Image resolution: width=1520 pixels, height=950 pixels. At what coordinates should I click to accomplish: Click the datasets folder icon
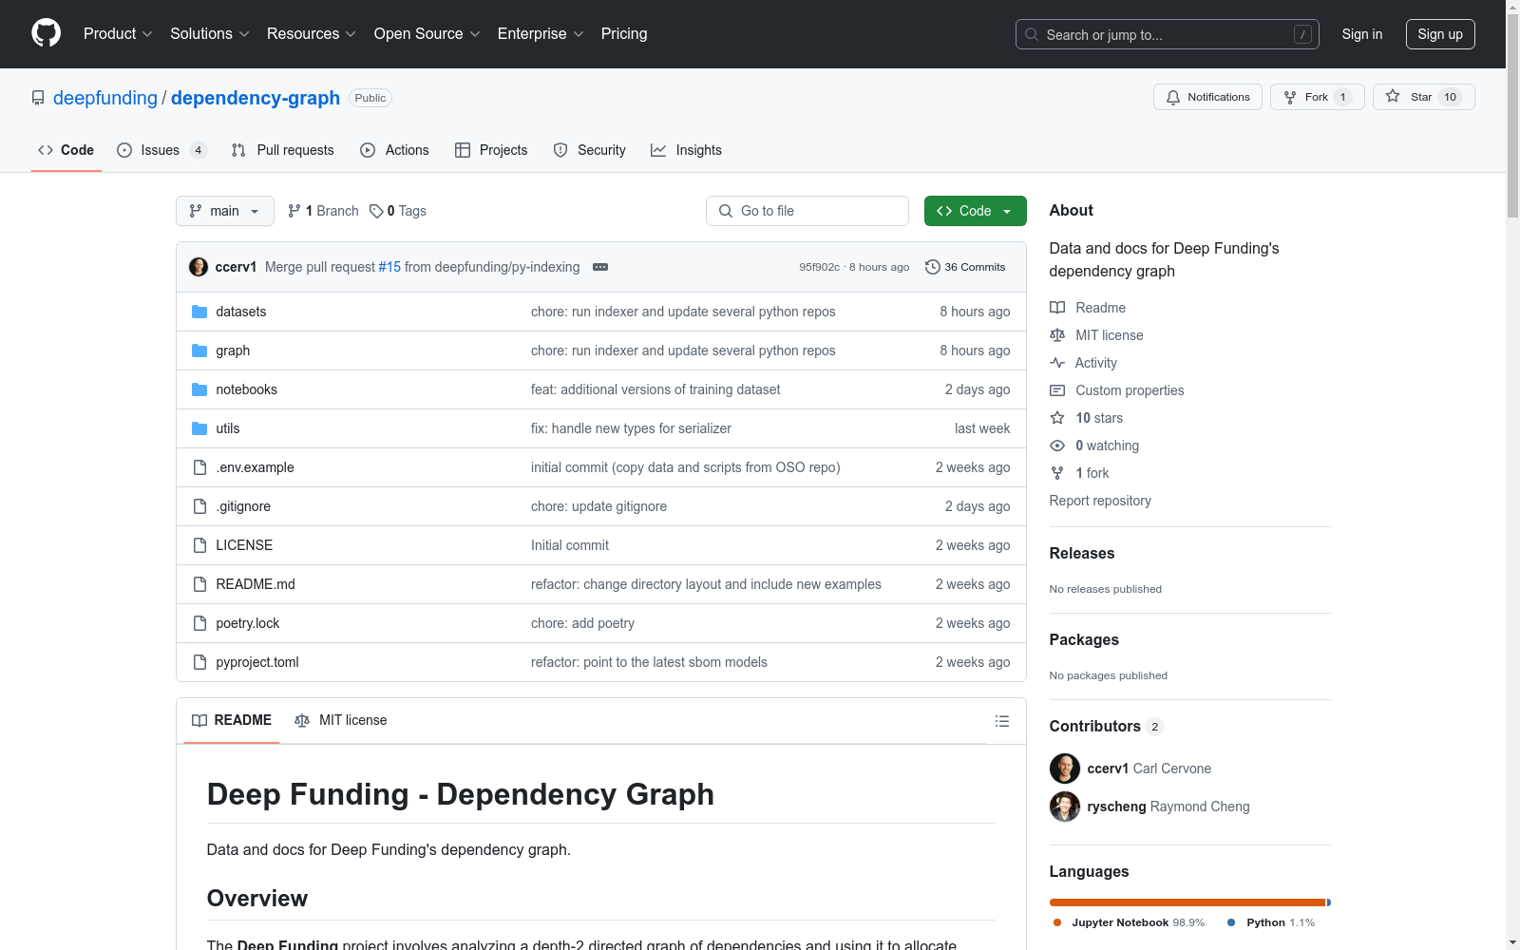click(199, 312)
